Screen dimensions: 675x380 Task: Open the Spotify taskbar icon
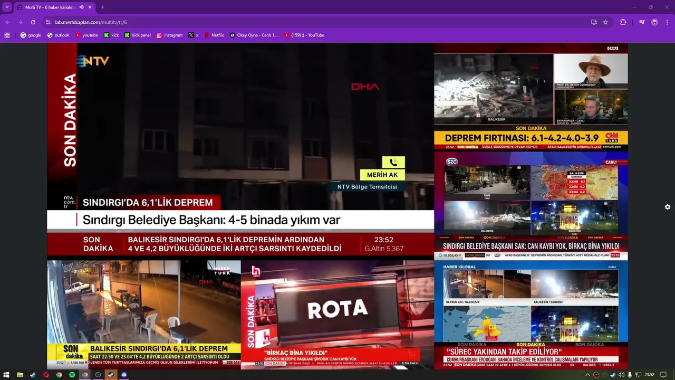72,375
